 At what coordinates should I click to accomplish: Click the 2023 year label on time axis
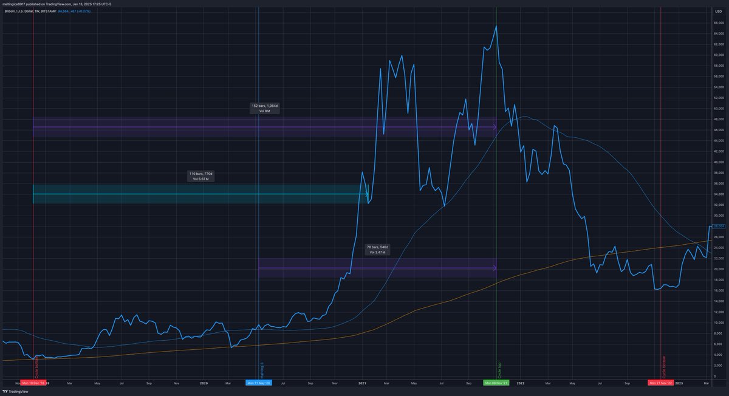click(x=679, y=383)
